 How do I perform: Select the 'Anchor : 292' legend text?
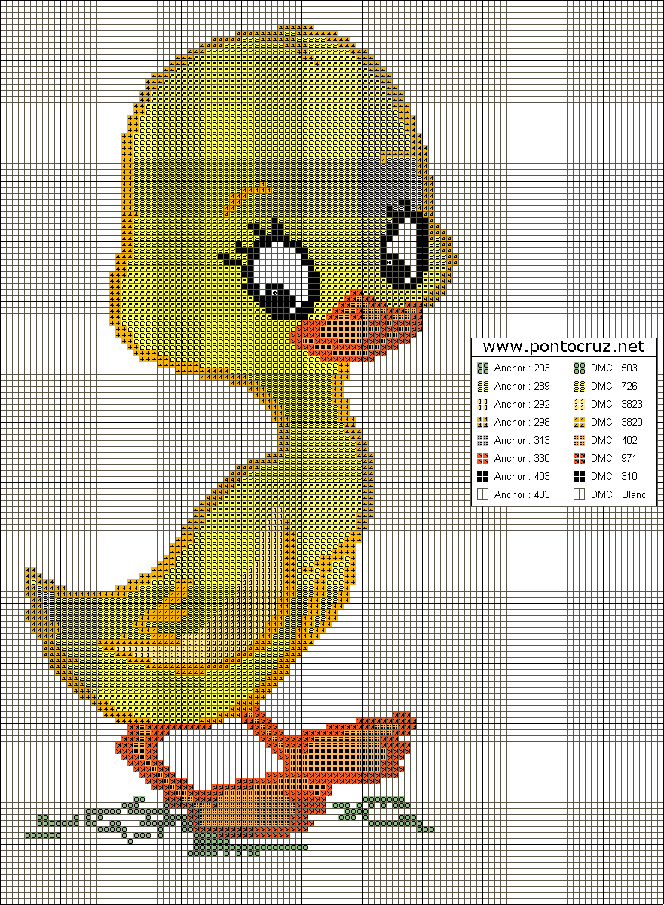522,405
